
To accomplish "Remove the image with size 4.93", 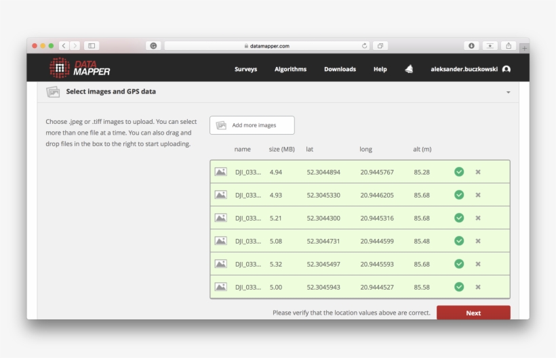I will (478, 195).
